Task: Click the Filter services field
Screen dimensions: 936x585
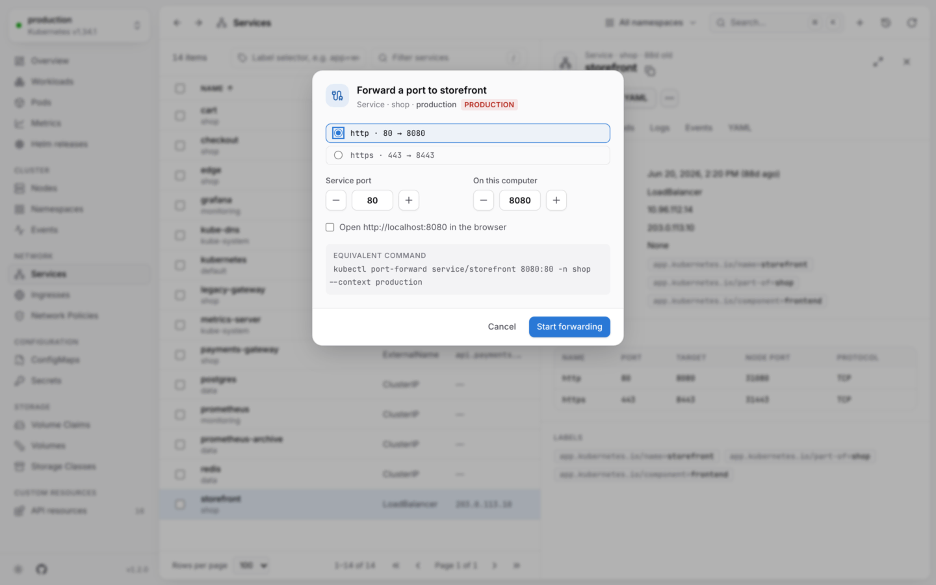Action: (x=448, y=58)
